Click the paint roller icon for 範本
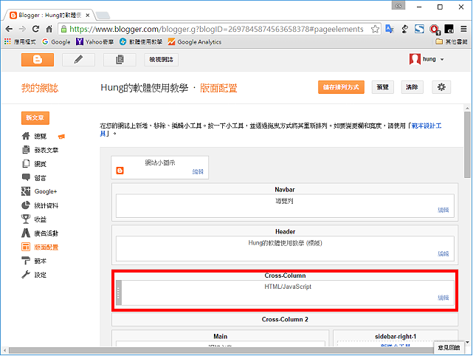This screenshot has width=473, height=356. pos(26,261)
